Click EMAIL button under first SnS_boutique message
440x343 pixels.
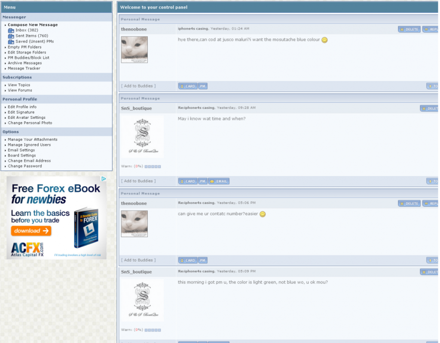pyautogui.click(x=219, y=181)
